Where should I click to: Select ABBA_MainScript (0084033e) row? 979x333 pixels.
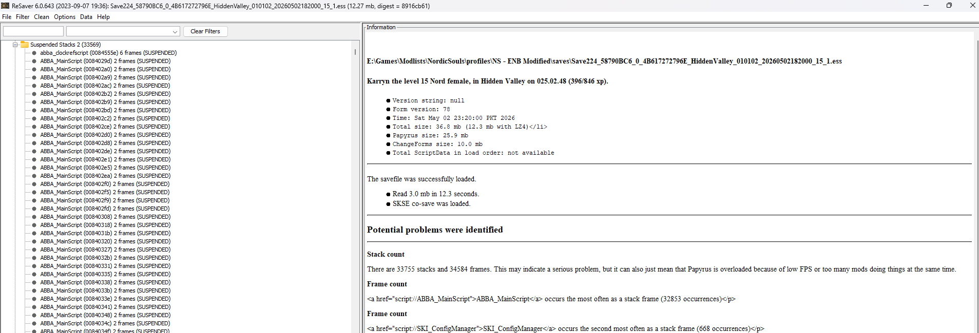105,299
